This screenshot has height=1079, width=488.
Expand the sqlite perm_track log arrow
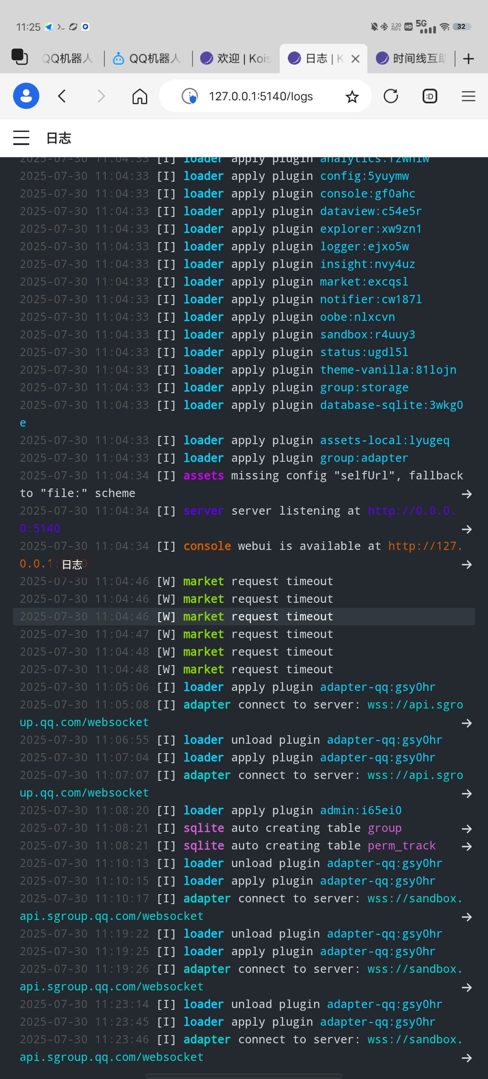pyautogui.click(x=467, y=846)
